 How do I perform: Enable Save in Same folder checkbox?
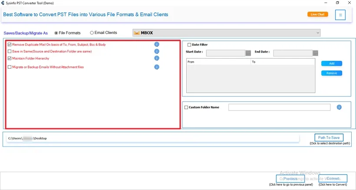click(10, 51)
